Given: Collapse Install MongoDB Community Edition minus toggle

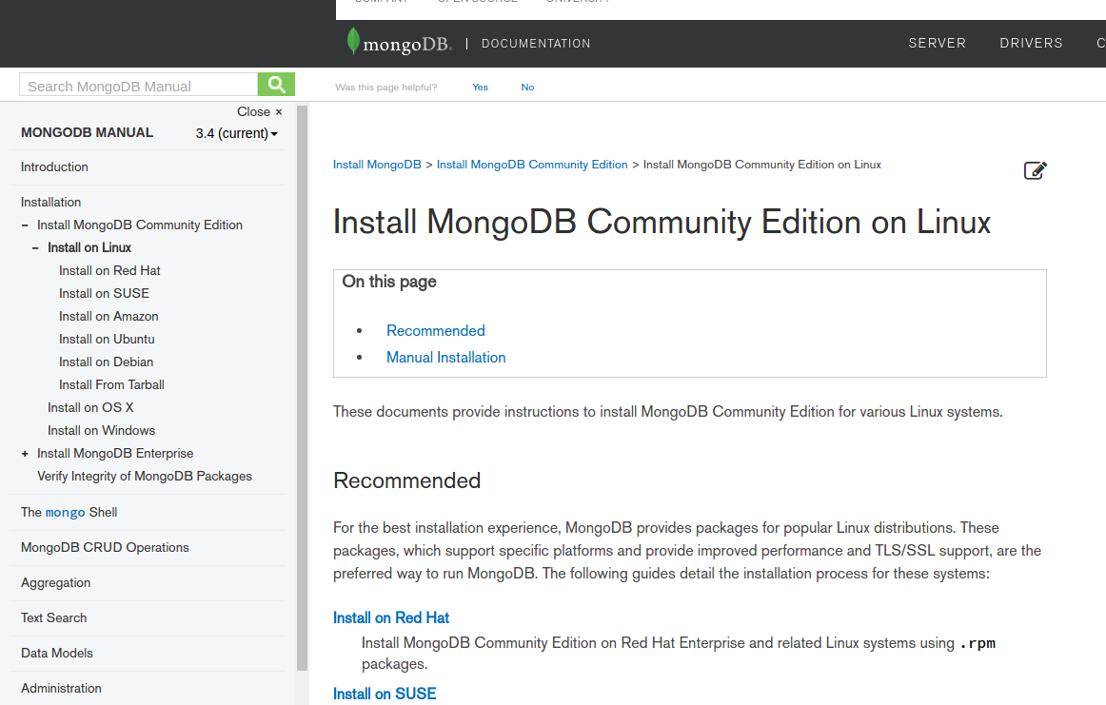Looking at the screenshot, I should [25, 225].
